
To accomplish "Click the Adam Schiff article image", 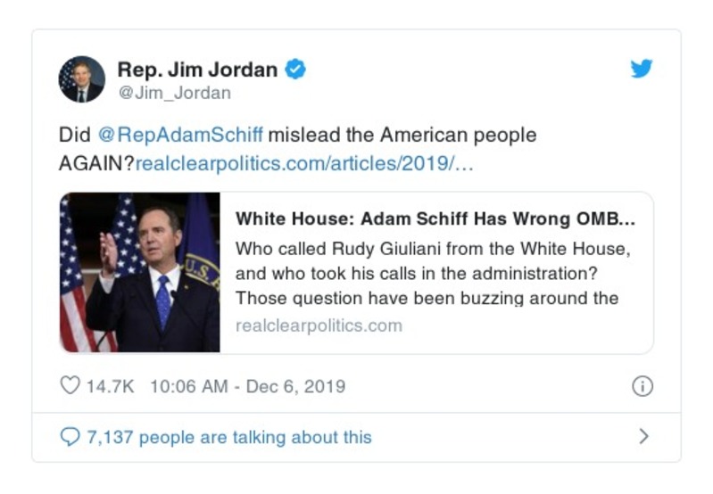I will pos(139,272).
